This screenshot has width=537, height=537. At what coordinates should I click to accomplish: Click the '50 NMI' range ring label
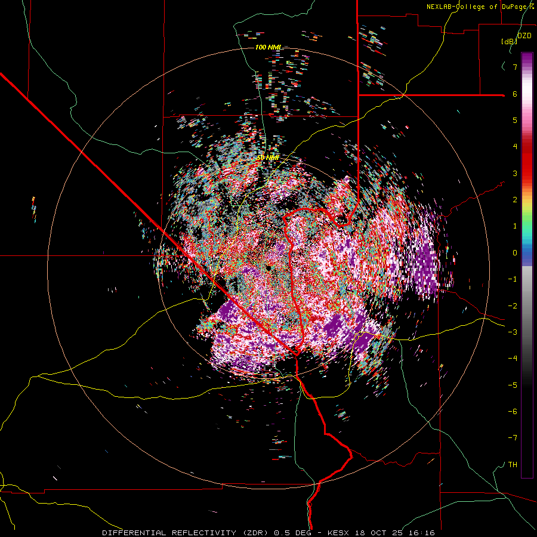[268, 158]
